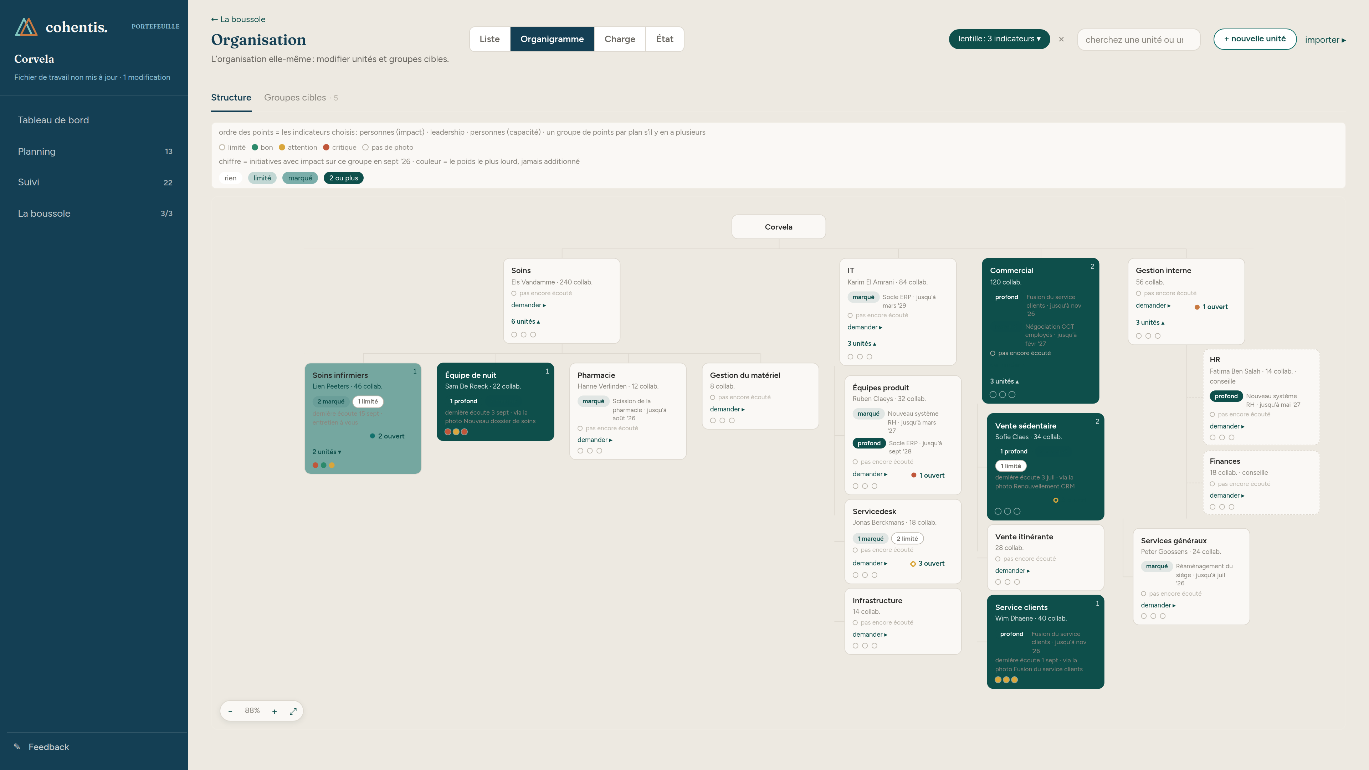Click the 'limité' empty circle legend marker
Image resolution: width=1369 pixels, height=770 pixels.
[x=222, y=148]
